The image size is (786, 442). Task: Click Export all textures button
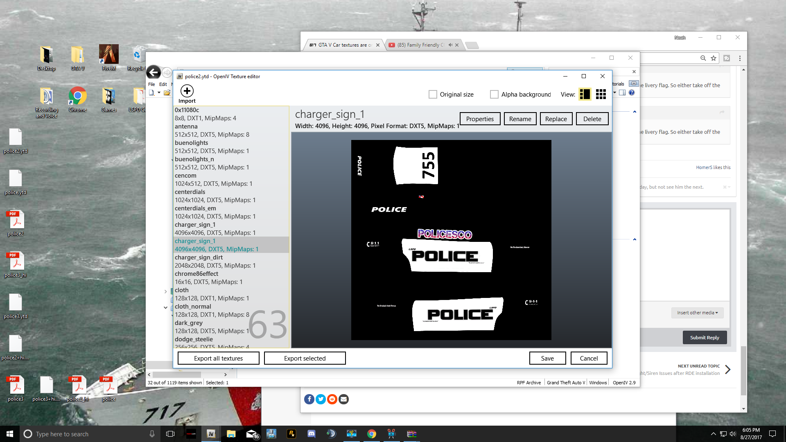(218, 358)
